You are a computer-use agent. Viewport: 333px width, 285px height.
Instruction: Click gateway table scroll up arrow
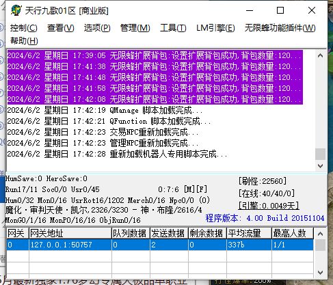320,234
